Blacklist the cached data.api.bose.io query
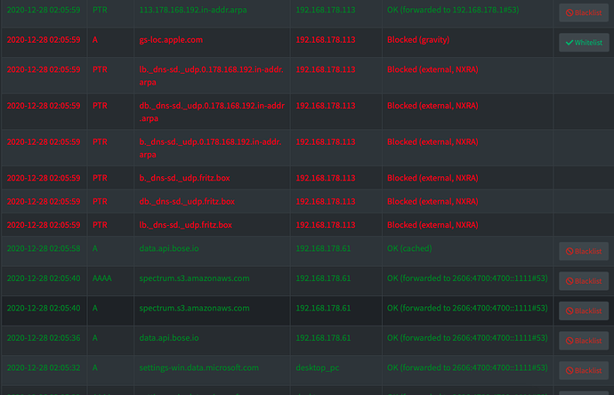Image resolution: width=614 pixels, height=395 pixels. (584, 251)
